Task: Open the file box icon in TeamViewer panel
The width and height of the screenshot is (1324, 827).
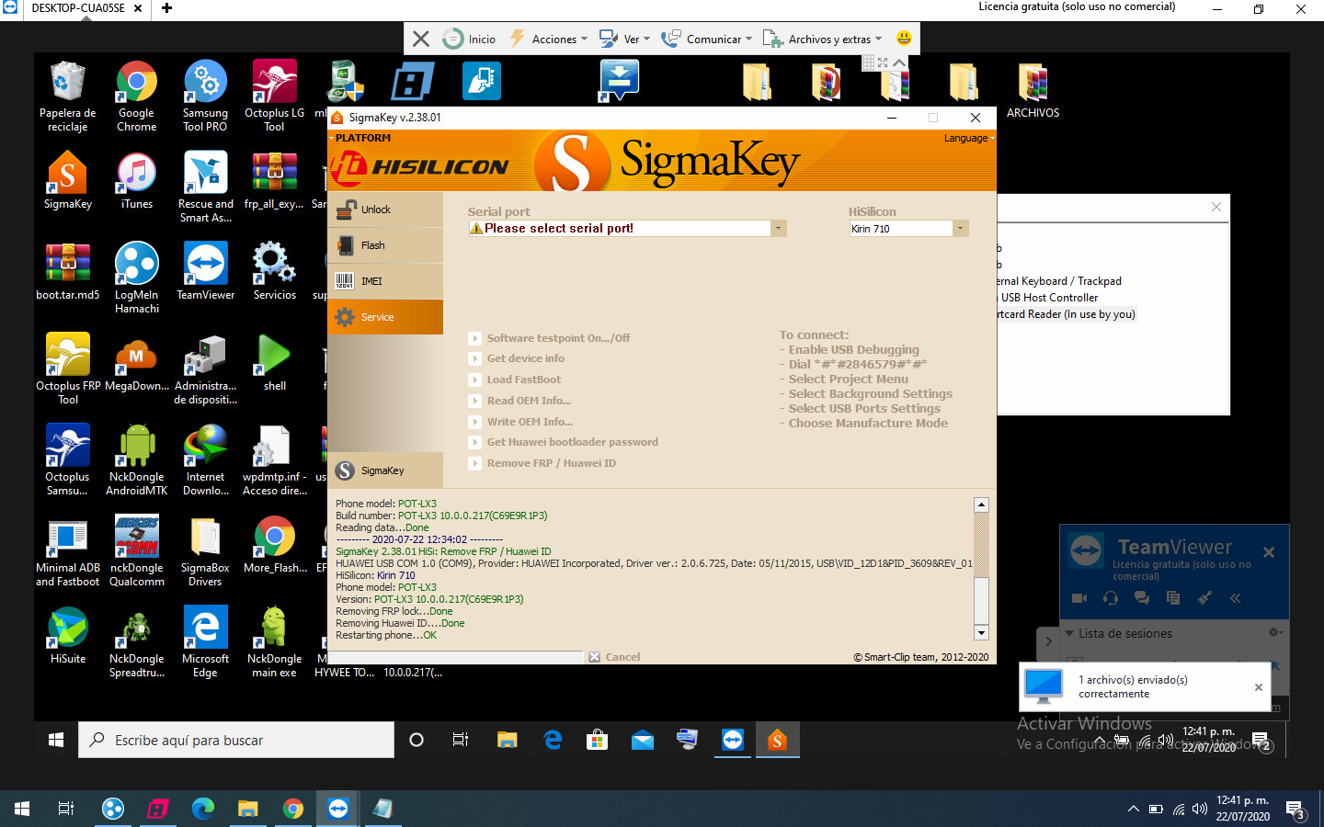Action: [x=1173, y=598]
